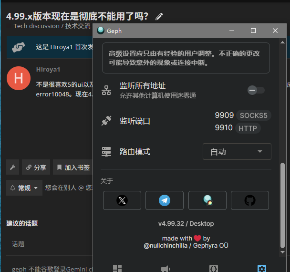This screenshot has width=290, height=272.
Task: Open the bottom navigation tab with braces icon
Action: click(x=213, y=268)
